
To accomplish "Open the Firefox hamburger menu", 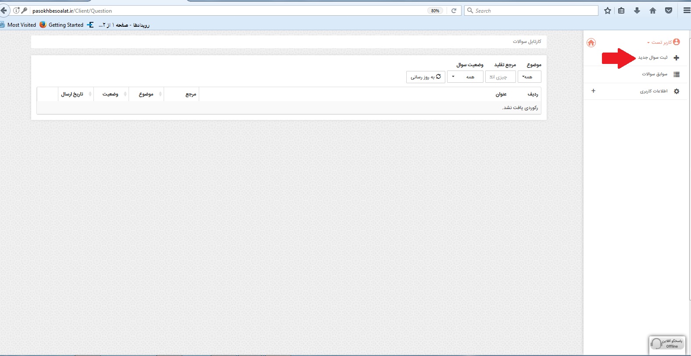I will [x=686, y=11].
